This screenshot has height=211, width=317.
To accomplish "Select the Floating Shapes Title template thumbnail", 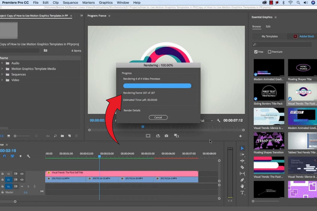I will coord(302,68).
